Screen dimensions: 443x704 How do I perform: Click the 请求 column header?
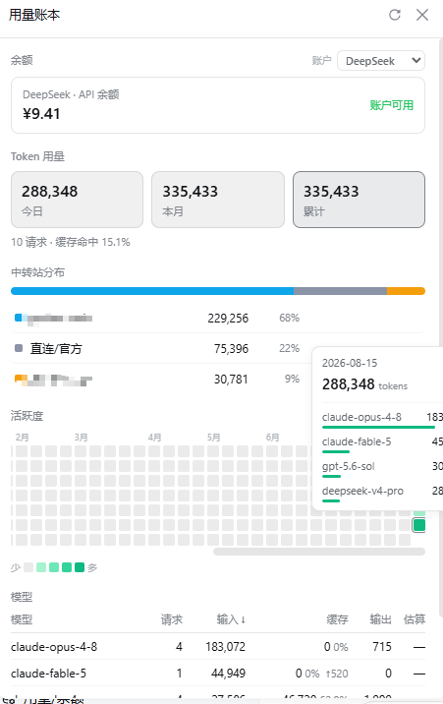click(172, 619)
